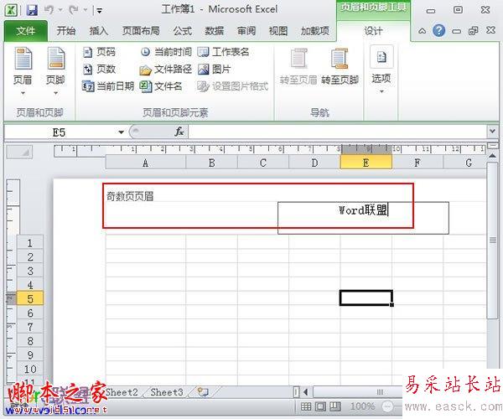Click 设置图片格式 format picture button

(x=232, y=86)
